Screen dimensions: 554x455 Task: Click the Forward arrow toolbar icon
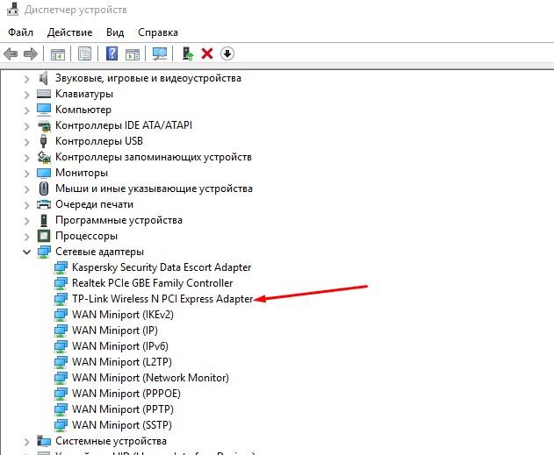31,54
